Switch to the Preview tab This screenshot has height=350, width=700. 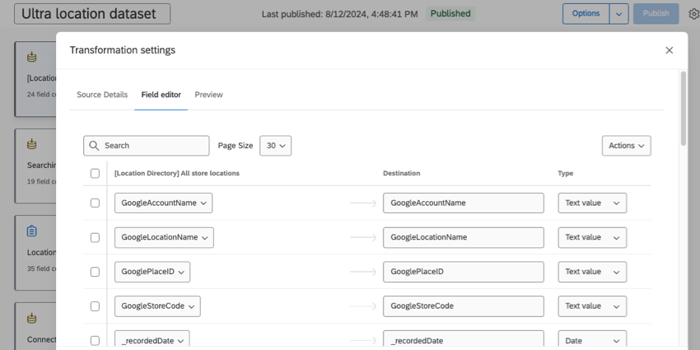[x=209, y=95]
